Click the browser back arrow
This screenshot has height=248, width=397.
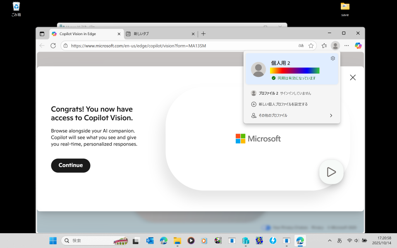click(42, 45)
